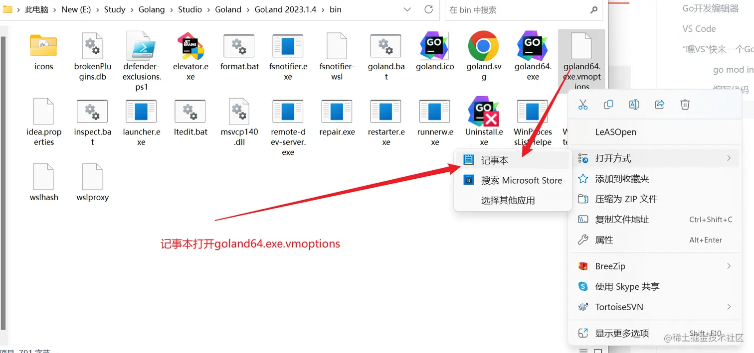The width and height of the screenshot is (754, 353).
Task: Click the Cut scissors icon in context menu
Action: (582, 105)
